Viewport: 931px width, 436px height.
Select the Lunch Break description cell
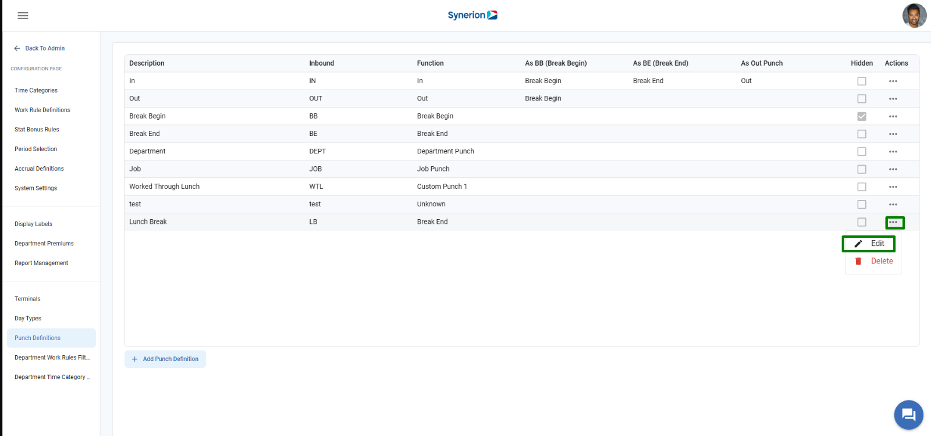pos(148,221)
